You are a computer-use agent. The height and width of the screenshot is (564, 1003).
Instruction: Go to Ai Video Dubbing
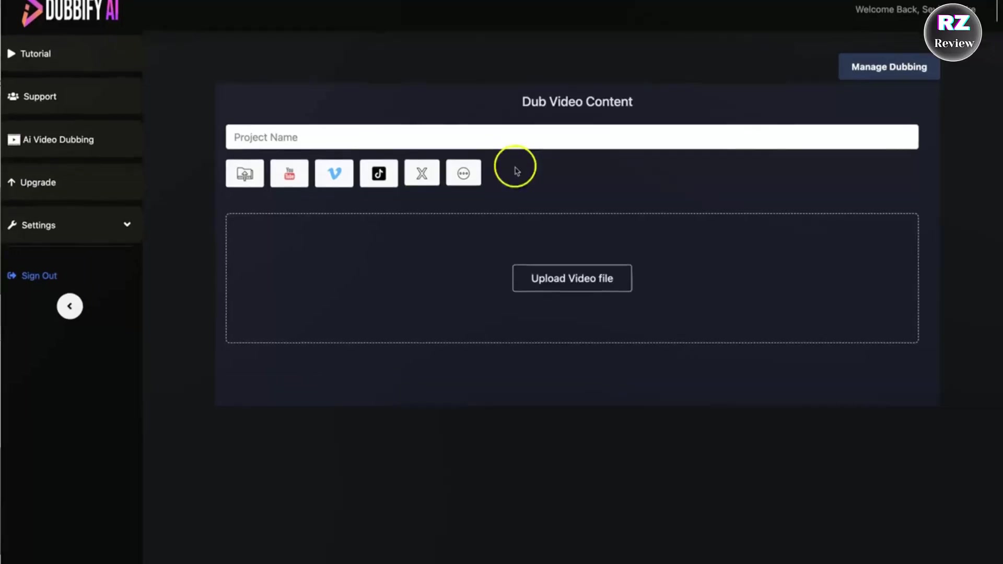(71, 139)
